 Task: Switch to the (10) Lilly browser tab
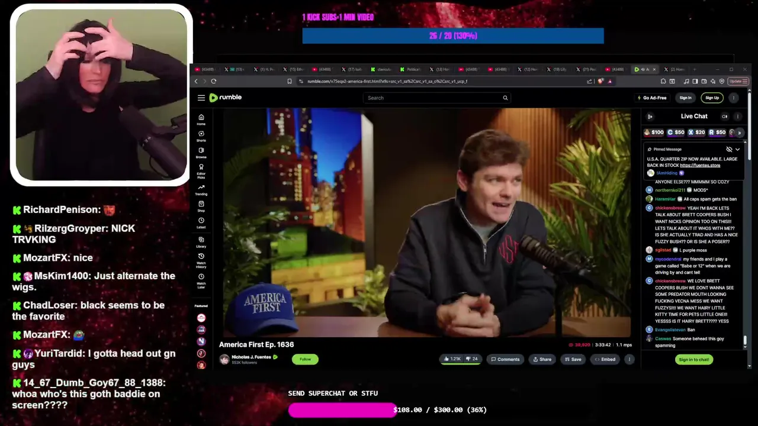click(557, 69)
